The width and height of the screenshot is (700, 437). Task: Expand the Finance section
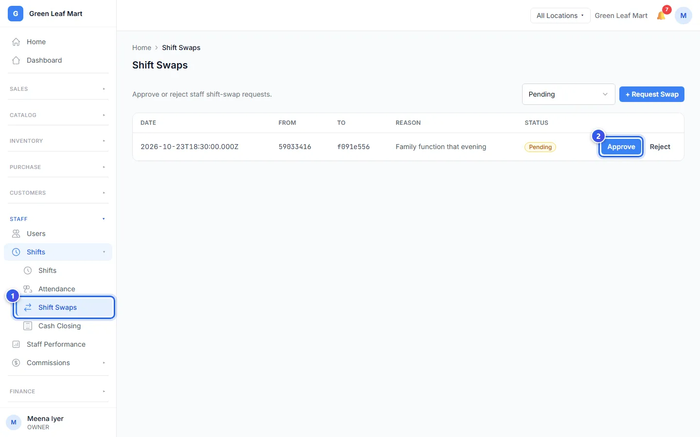click(x=58, y=391)
